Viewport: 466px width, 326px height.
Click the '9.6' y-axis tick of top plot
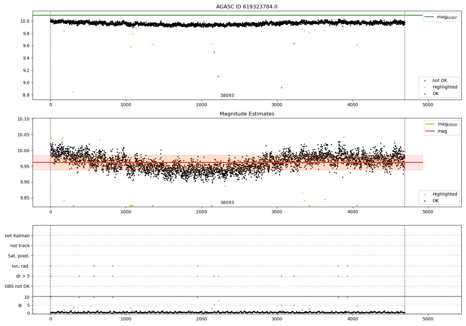click(26, 46)
